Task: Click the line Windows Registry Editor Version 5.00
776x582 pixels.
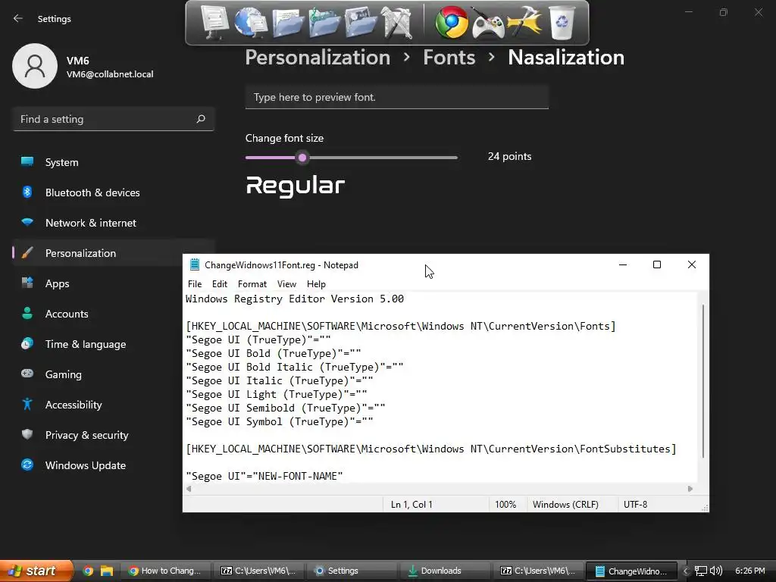Action: [295, 299]
